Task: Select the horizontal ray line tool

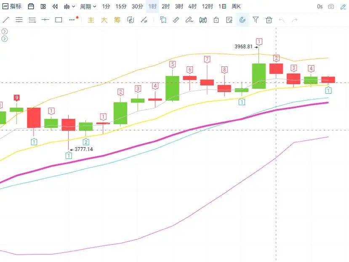Action: (x=45, y=20)
